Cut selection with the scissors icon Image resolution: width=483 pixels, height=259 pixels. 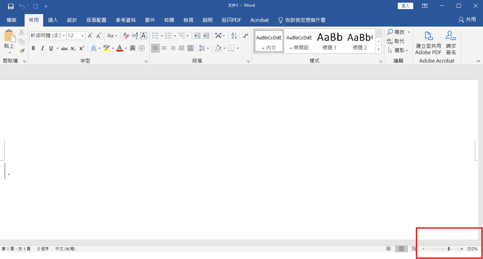(x=22, y=33)
